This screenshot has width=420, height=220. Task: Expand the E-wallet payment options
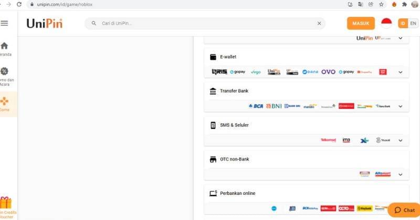coord(400,72)
